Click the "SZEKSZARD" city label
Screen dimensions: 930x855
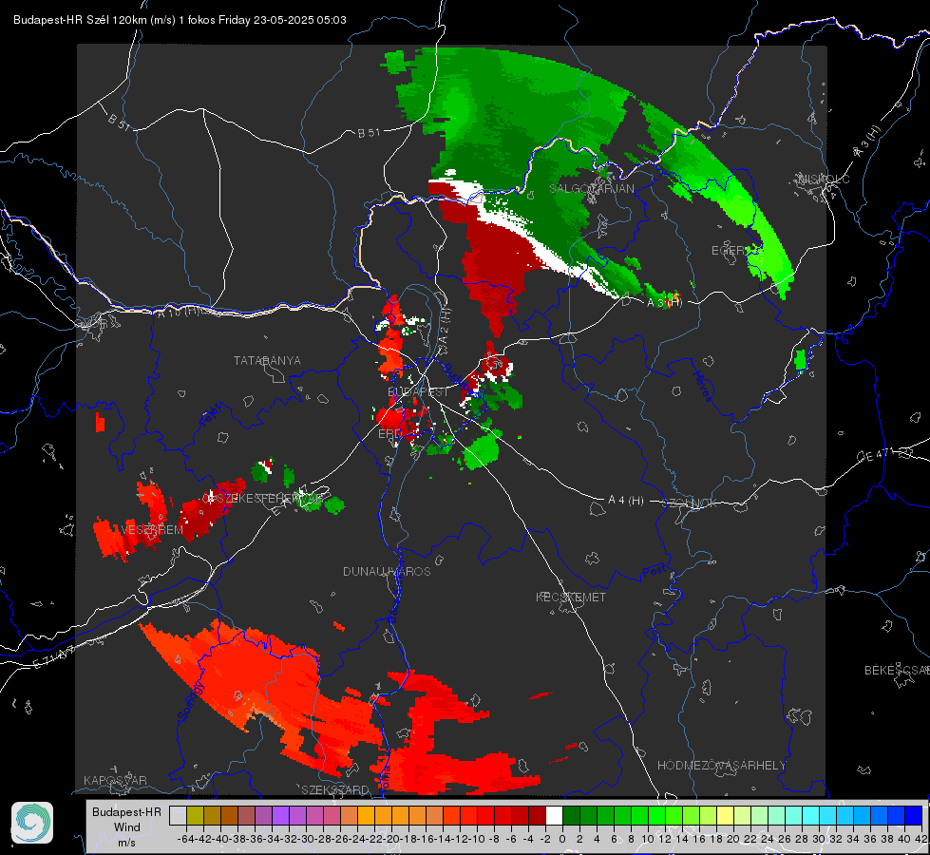click(x=335, y=789)
